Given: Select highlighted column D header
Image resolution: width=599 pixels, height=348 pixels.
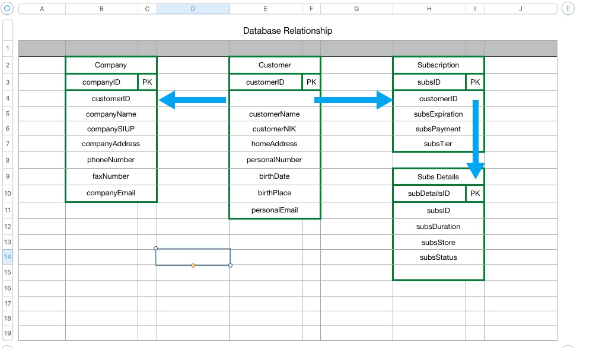Looking at the screenshot, I should [193, 9].
